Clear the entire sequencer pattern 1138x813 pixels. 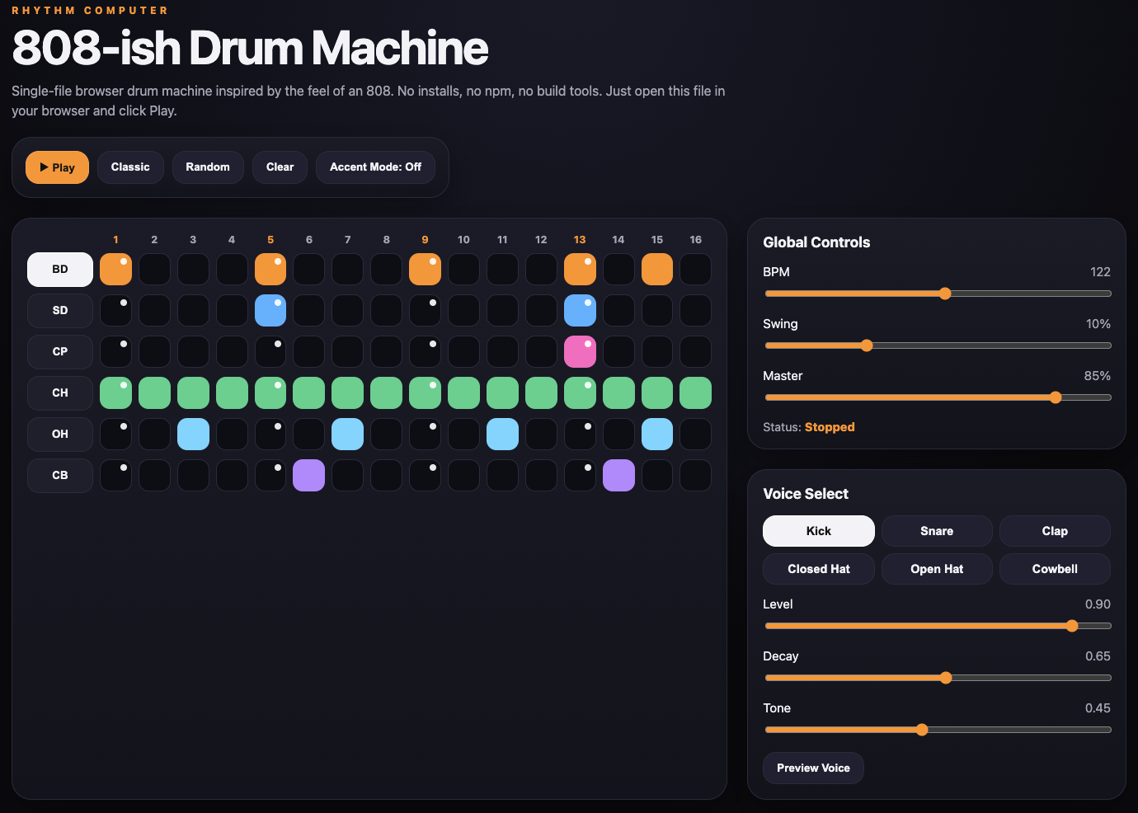(280, 167)
